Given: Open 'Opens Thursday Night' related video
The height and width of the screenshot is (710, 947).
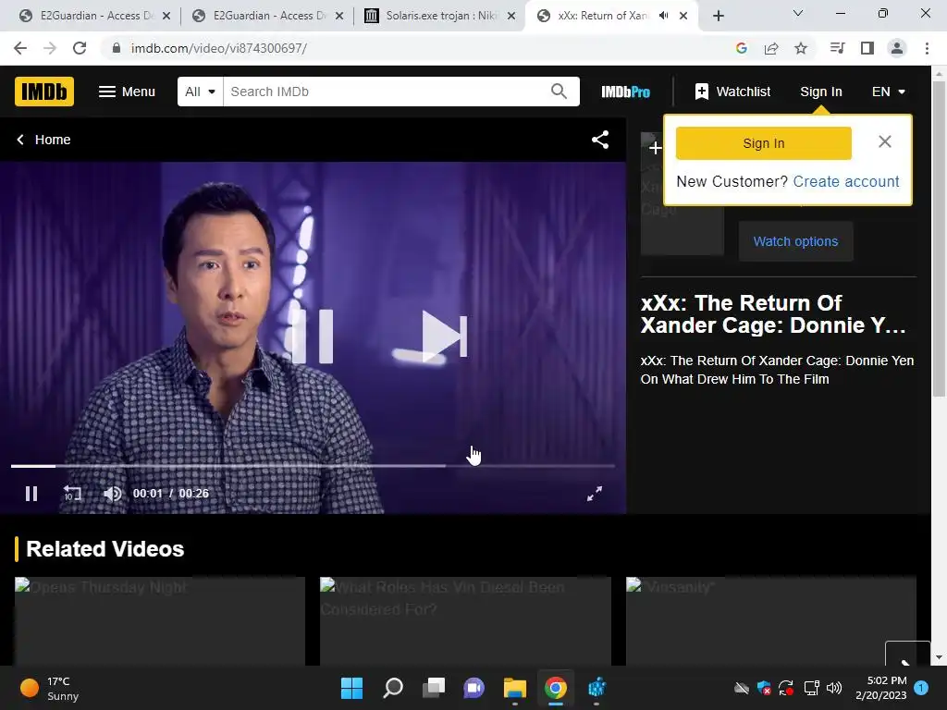Looking at the screenshot, I should click(159, 620).
